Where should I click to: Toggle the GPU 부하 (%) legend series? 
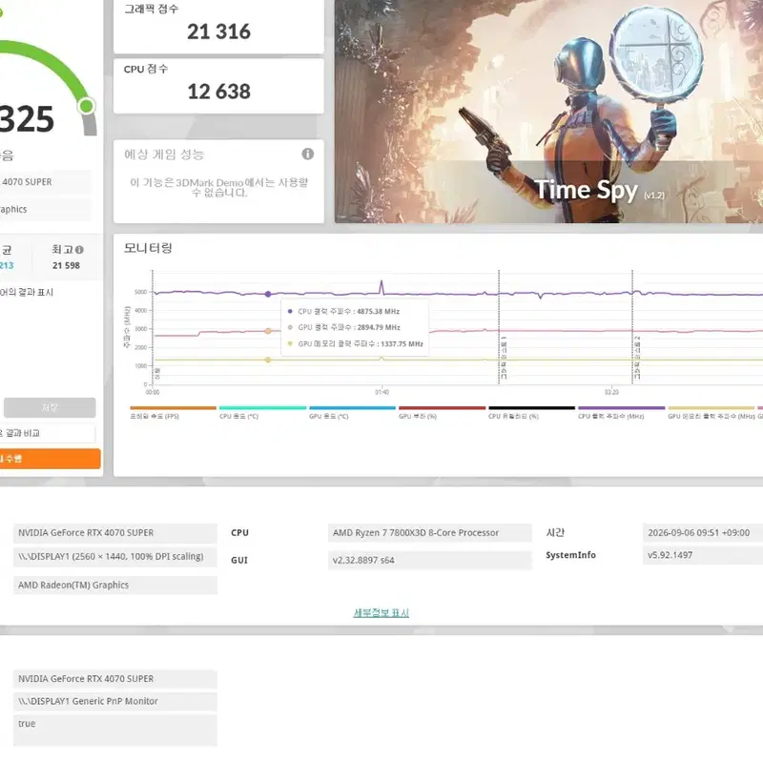click(x=442, y=413)
